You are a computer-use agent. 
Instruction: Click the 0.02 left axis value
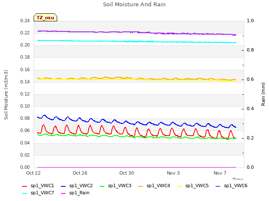click(x=25, y=155)
